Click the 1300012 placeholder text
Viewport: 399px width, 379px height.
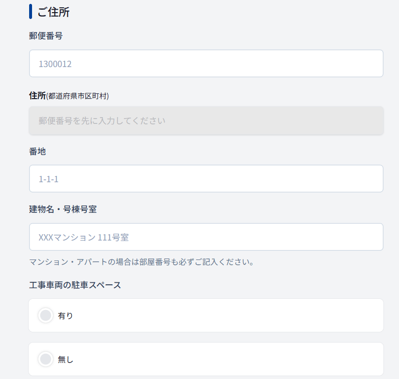(55, 64)
